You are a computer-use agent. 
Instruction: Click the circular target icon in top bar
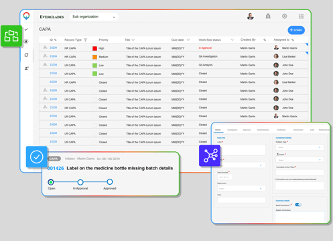284,16
